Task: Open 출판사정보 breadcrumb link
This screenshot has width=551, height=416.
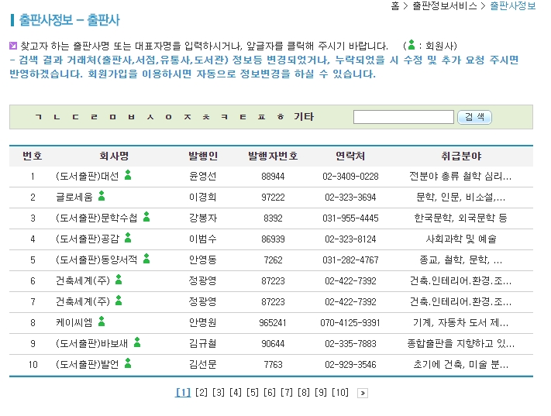Action: (x=513, y=6)
